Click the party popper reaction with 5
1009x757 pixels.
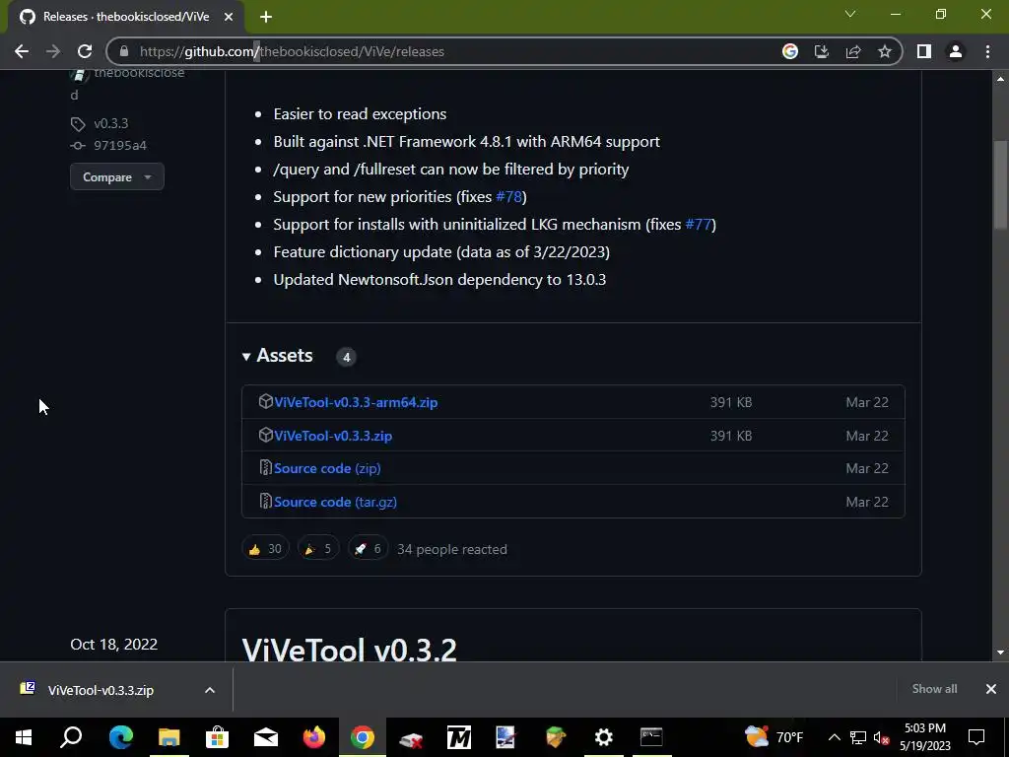318,549
